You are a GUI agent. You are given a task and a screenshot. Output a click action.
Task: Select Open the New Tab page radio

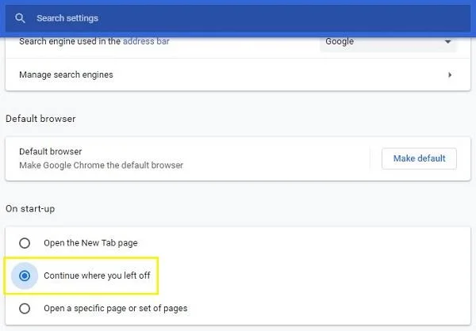(25, 243)
